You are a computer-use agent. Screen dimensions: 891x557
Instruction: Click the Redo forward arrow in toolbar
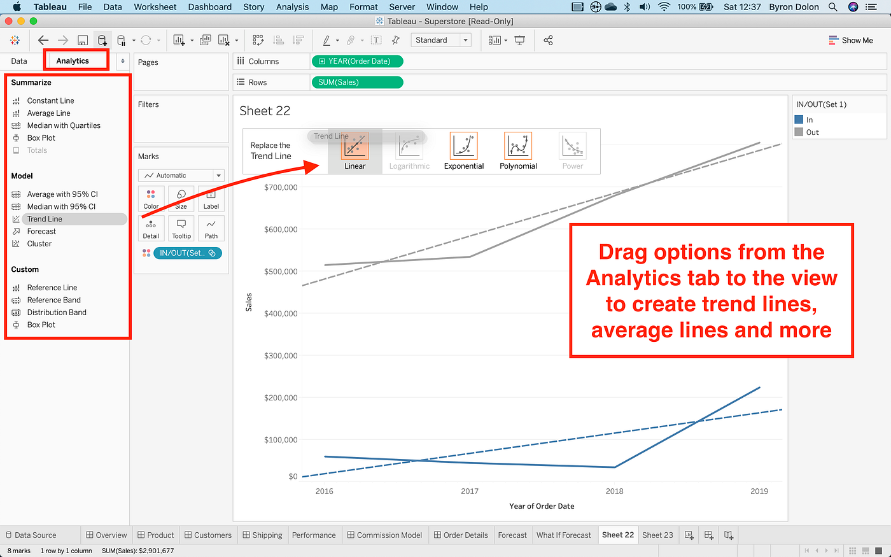click(x=62, y=40)
